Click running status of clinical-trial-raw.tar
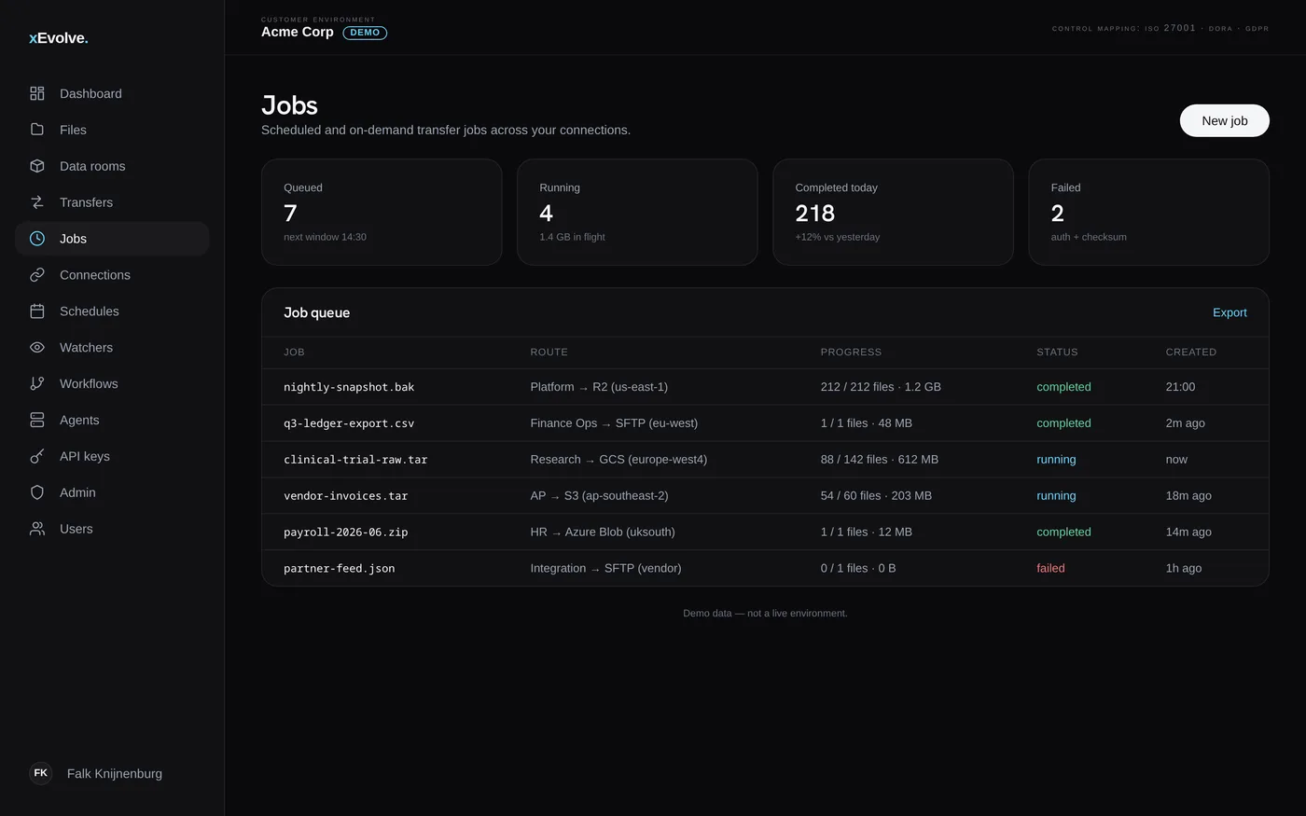 click(x=1056, y=460)
